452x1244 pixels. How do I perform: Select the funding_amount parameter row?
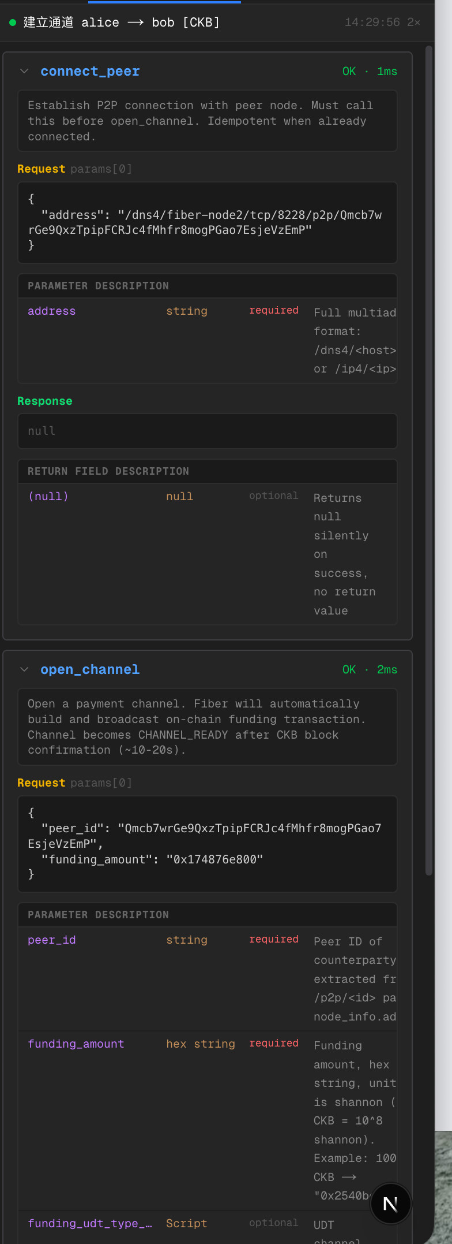tap(207, 1119)
